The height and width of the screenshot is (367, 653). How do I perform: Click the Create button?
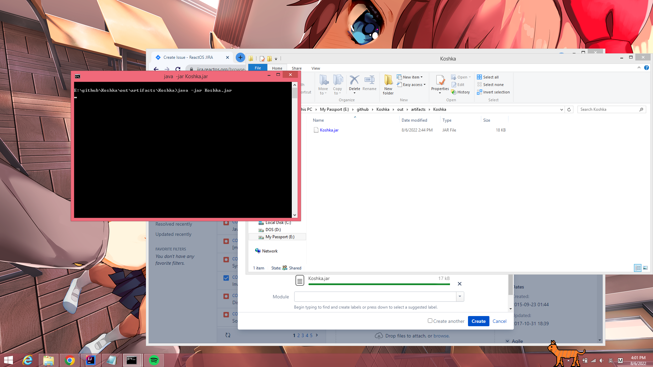pyautogui.click(x=478, y=321)
